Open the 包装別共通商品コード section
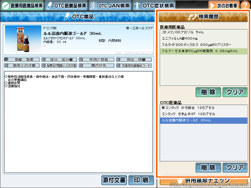Image resolution: width=251 pixels, height=188 pixels. click(x=134, y=65)
